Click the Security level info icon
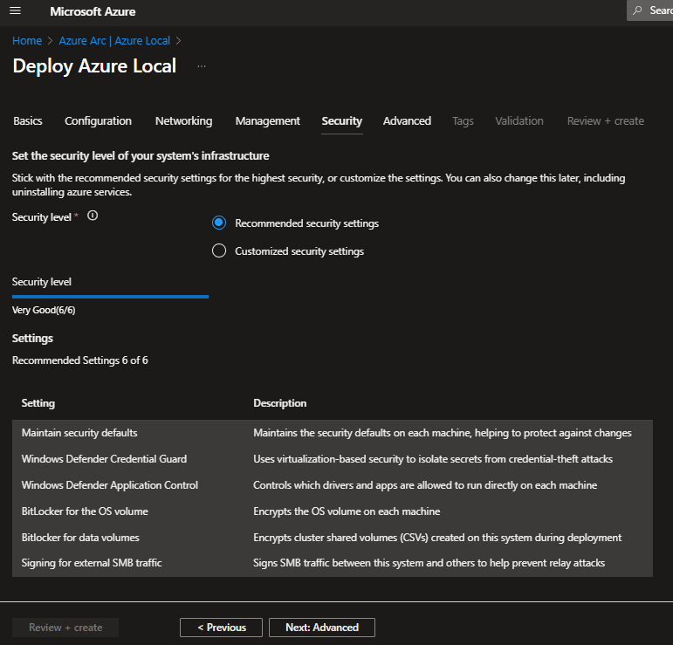The image size is (673, 645). [x=93, y=216]
